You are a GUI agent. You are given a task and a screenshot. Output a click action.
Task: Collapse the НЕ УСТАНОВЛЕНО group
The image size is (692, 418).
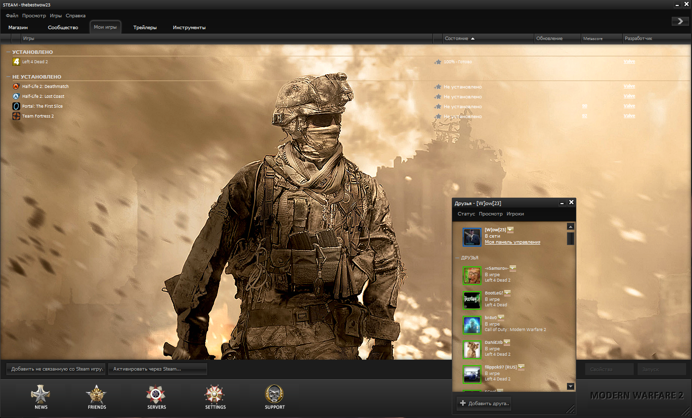click(8, 77)
